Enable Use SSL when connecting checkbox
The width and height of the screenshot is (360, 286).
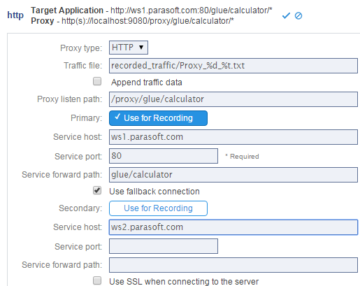click(97, 280)
